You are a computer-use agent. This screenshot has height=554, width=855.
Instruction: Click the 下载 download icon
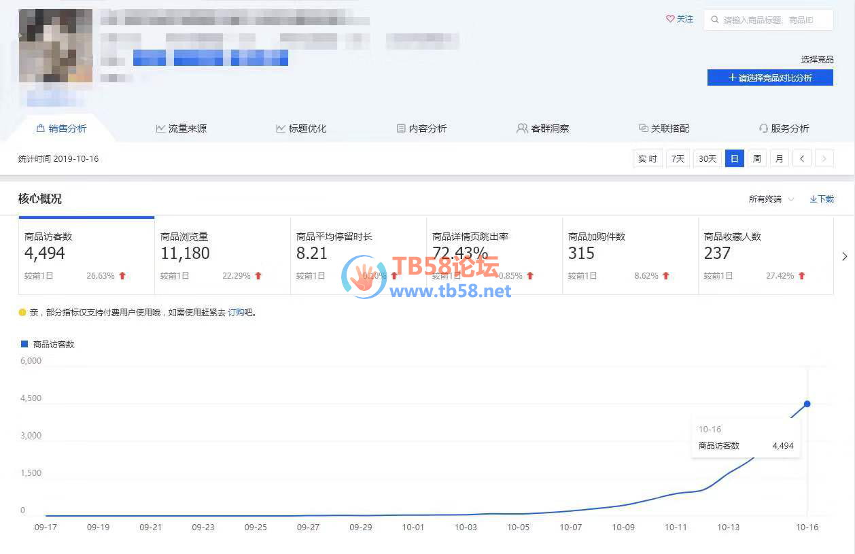coord(814,199)
